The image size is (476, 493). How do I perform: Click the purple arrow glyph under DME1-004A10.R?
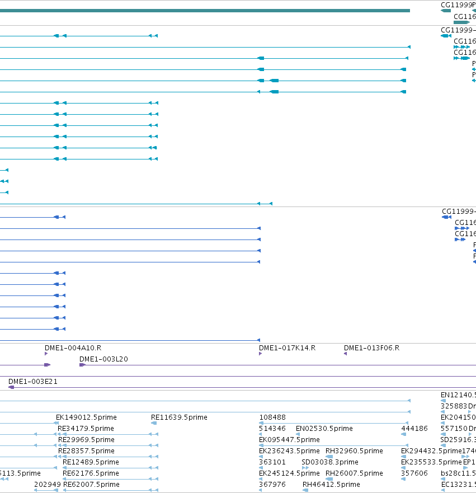click(x=46, y=354)
